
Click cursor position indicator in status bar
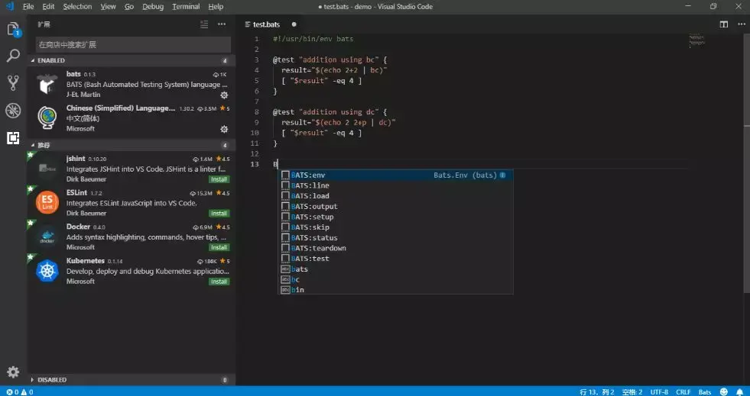(597, 391)
